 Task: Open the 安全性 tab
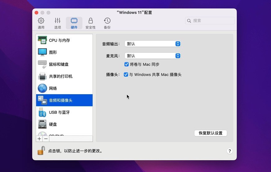(90, 23)
